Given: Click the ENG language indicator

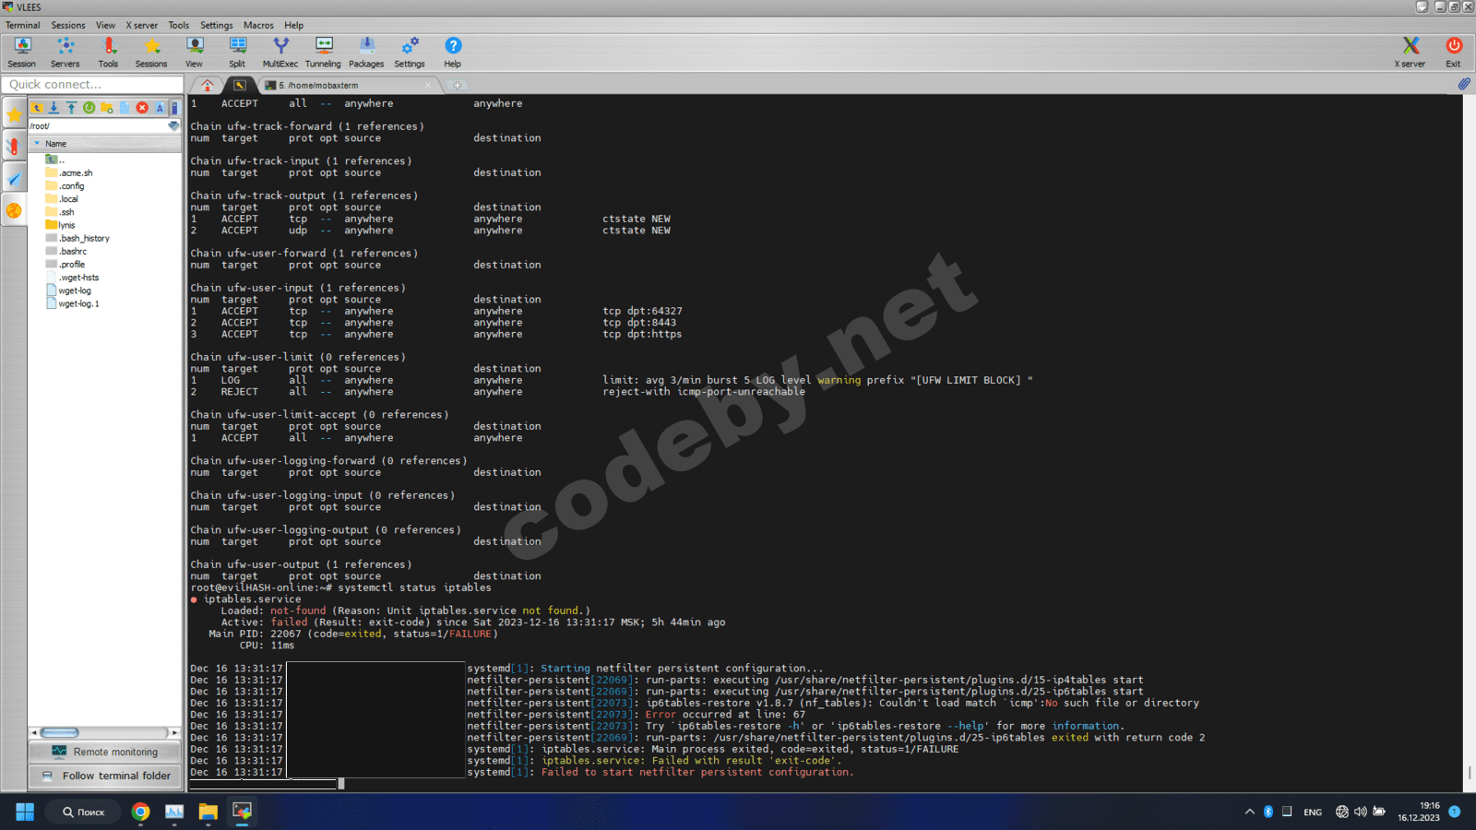Looking at the screenshot, I should [1313, 812].
